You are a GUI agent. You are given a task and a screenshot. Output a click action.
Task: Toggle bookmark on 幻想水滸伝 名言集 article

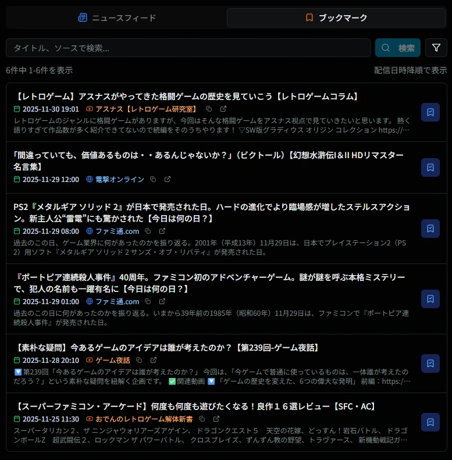[430, 167]
